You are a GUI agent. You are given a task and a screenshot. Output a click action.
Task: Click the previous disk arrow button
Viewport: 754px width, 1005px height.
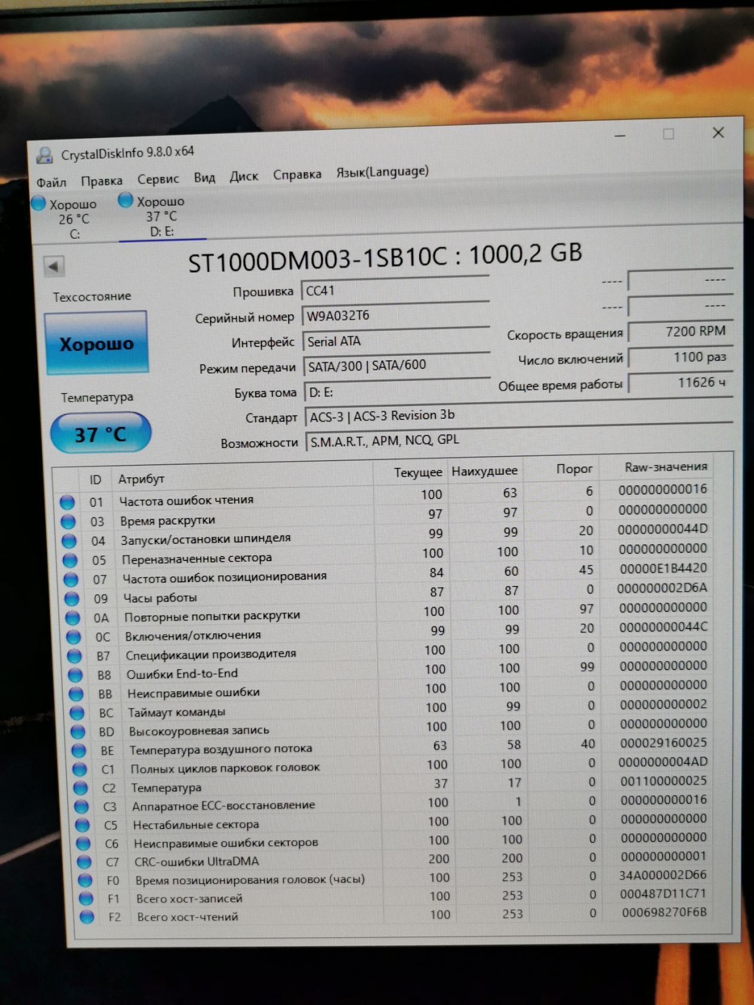tap(54, 266)
